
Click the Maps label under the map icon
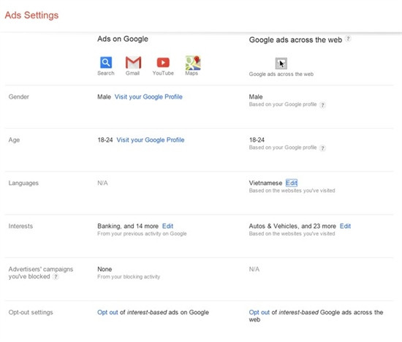(191, 73)
